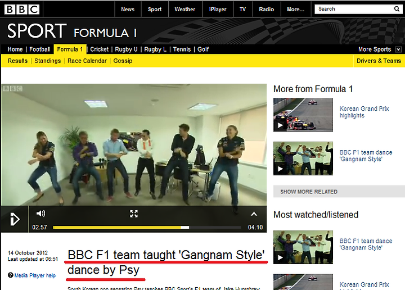The height and width of the screenshot is (290, 405).
Task: Click the Media Player help link
Action: 35,275
